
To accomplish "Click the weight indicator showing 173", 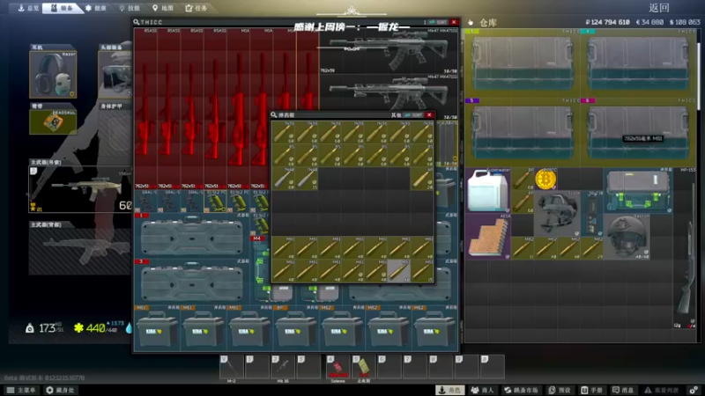I will click(45, 328).
